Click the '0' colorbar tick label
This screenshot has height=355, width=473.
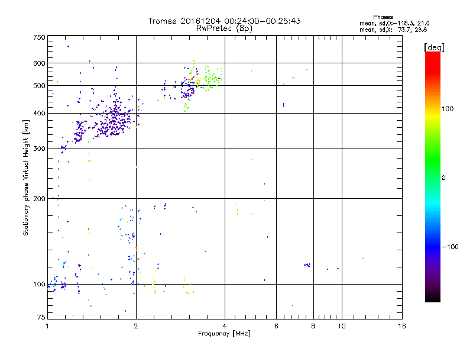(443, 177)
